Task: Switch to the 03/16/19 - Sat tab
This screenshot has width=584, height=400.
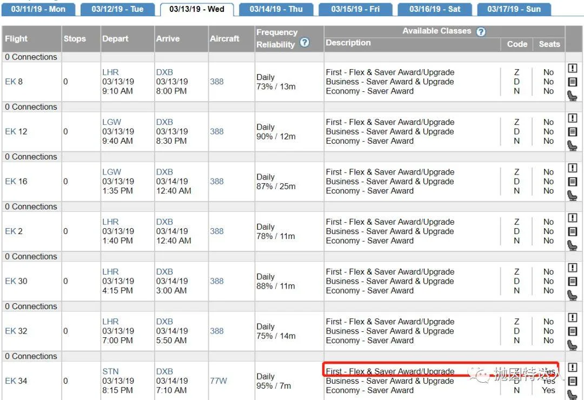Action: click(435, 9)
